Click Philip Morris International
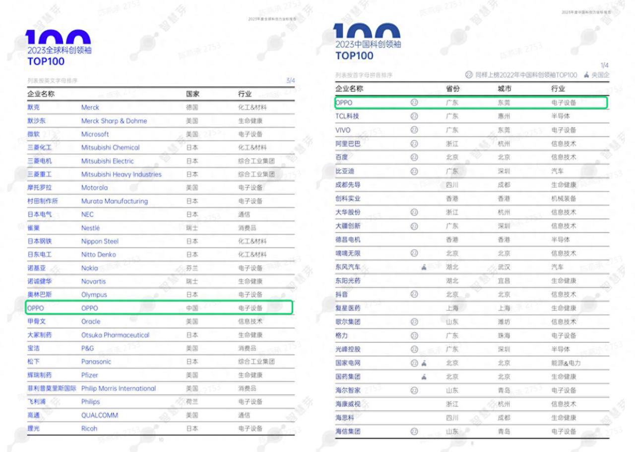This screenshot has height=452, width=635. pos(119,389)
